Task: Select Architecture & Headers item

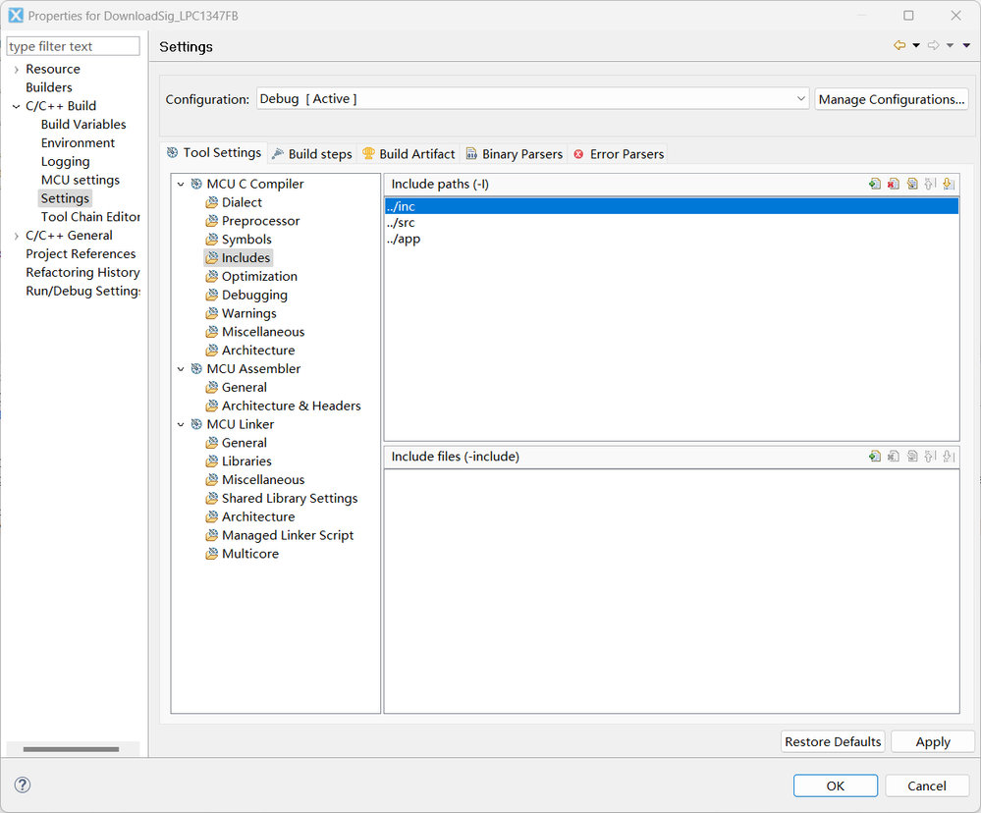Action: 291,406
